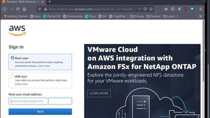Open the Start bookmark
The height and width of the screenshot is (118, 210).
(35, 16)
